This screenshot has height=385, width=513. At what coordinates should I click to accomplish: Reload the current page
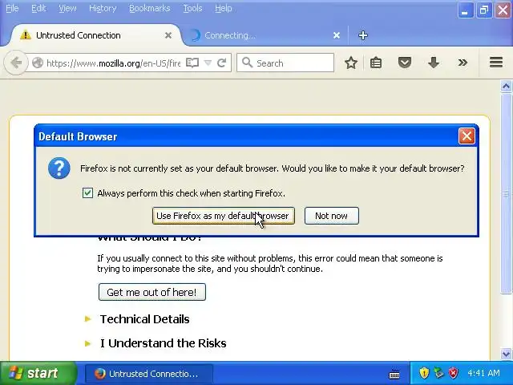[222, 63]
